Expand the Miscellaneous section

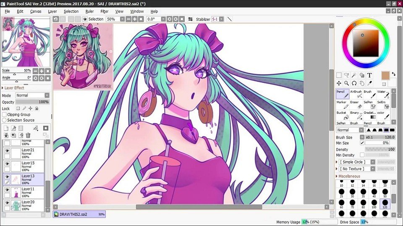click(348, 176)
